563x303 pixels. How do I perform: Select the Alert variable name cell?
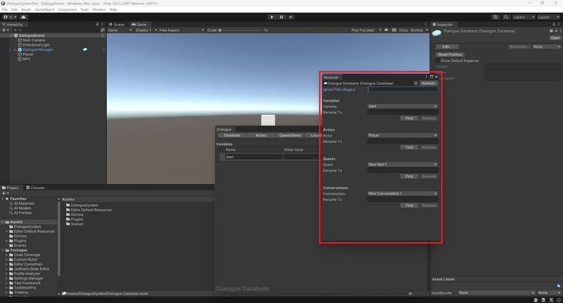pos(254,157)
